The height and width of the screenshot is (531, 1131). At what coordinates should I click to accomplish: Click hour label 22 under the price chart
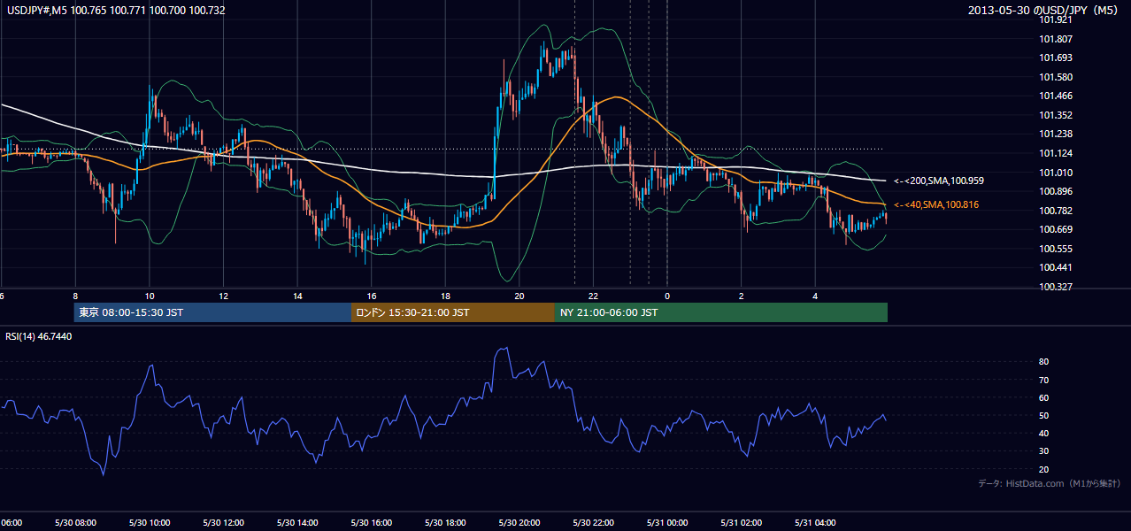click(x=593, y=296)
